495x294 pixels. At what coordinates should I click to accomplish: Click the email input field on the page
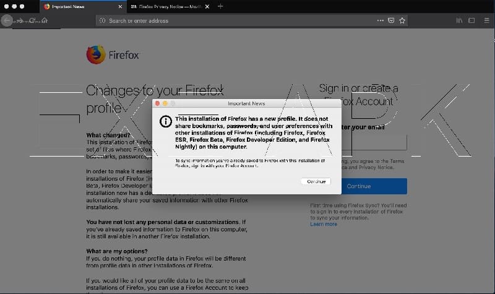tap(374, 142)
